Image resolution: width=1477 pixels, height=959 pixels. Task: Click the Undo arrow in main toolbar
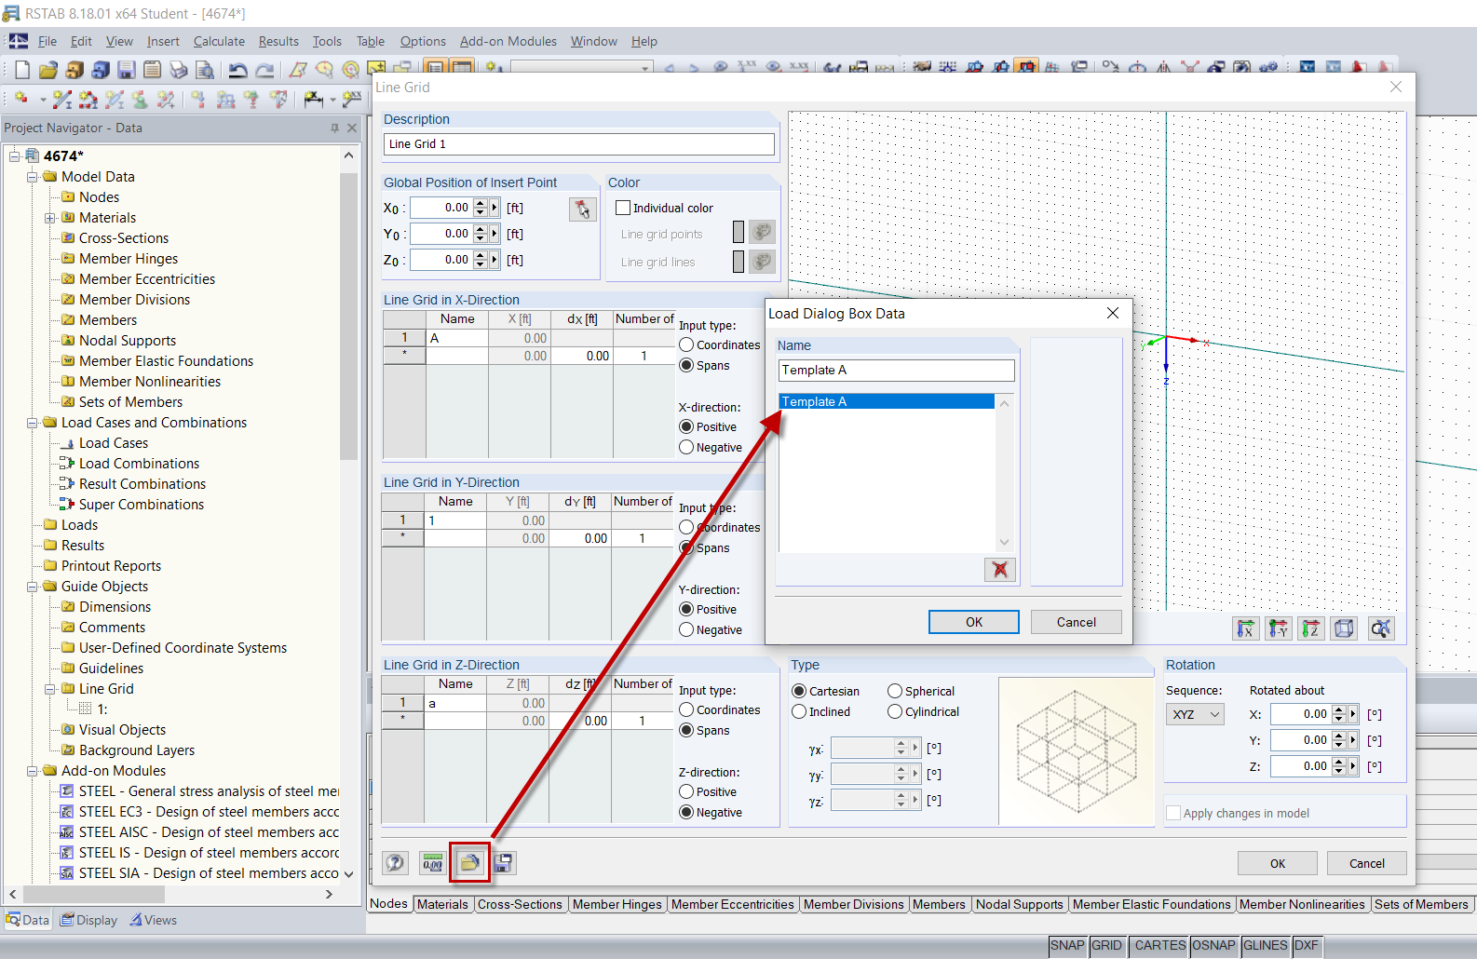(238, 70)
